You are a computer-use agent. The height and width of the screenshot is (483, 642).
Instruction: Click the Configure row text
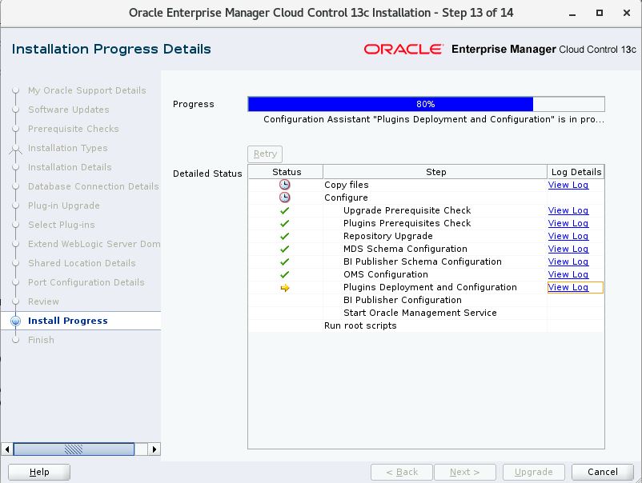click(x=346, y=198)
